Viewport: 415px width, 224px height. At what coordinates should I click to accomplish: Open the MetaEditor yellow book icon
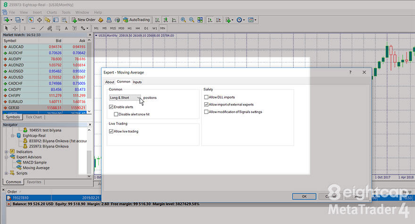tap(100, 20)
